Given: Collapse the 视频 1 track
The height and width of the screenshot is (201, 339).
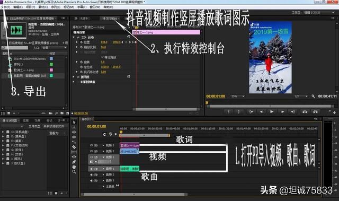Looking at the screenshot, I should point(103,157).
